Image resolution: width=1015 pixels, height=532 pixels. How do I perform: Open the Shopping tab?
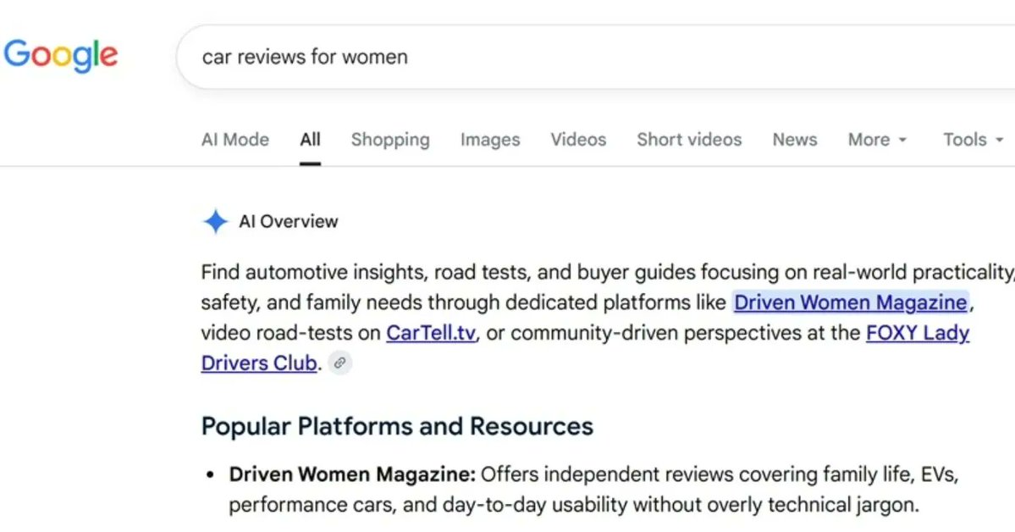[x=390, y=139]
